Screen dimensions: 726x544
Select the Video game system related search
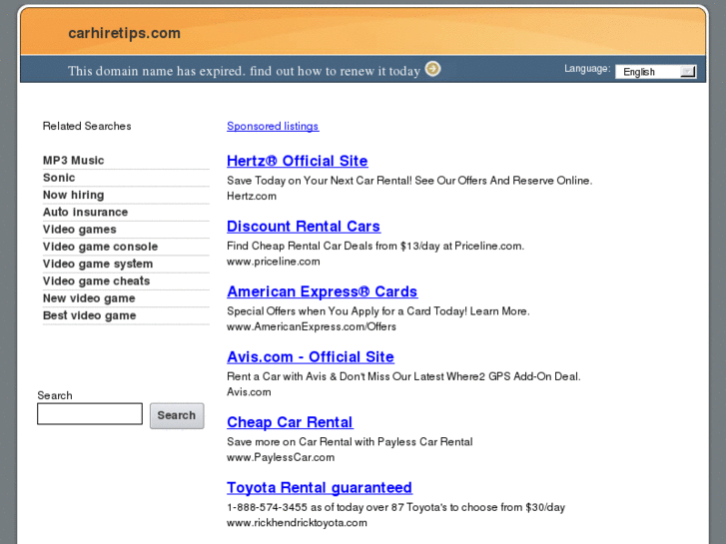coord(98,264)
